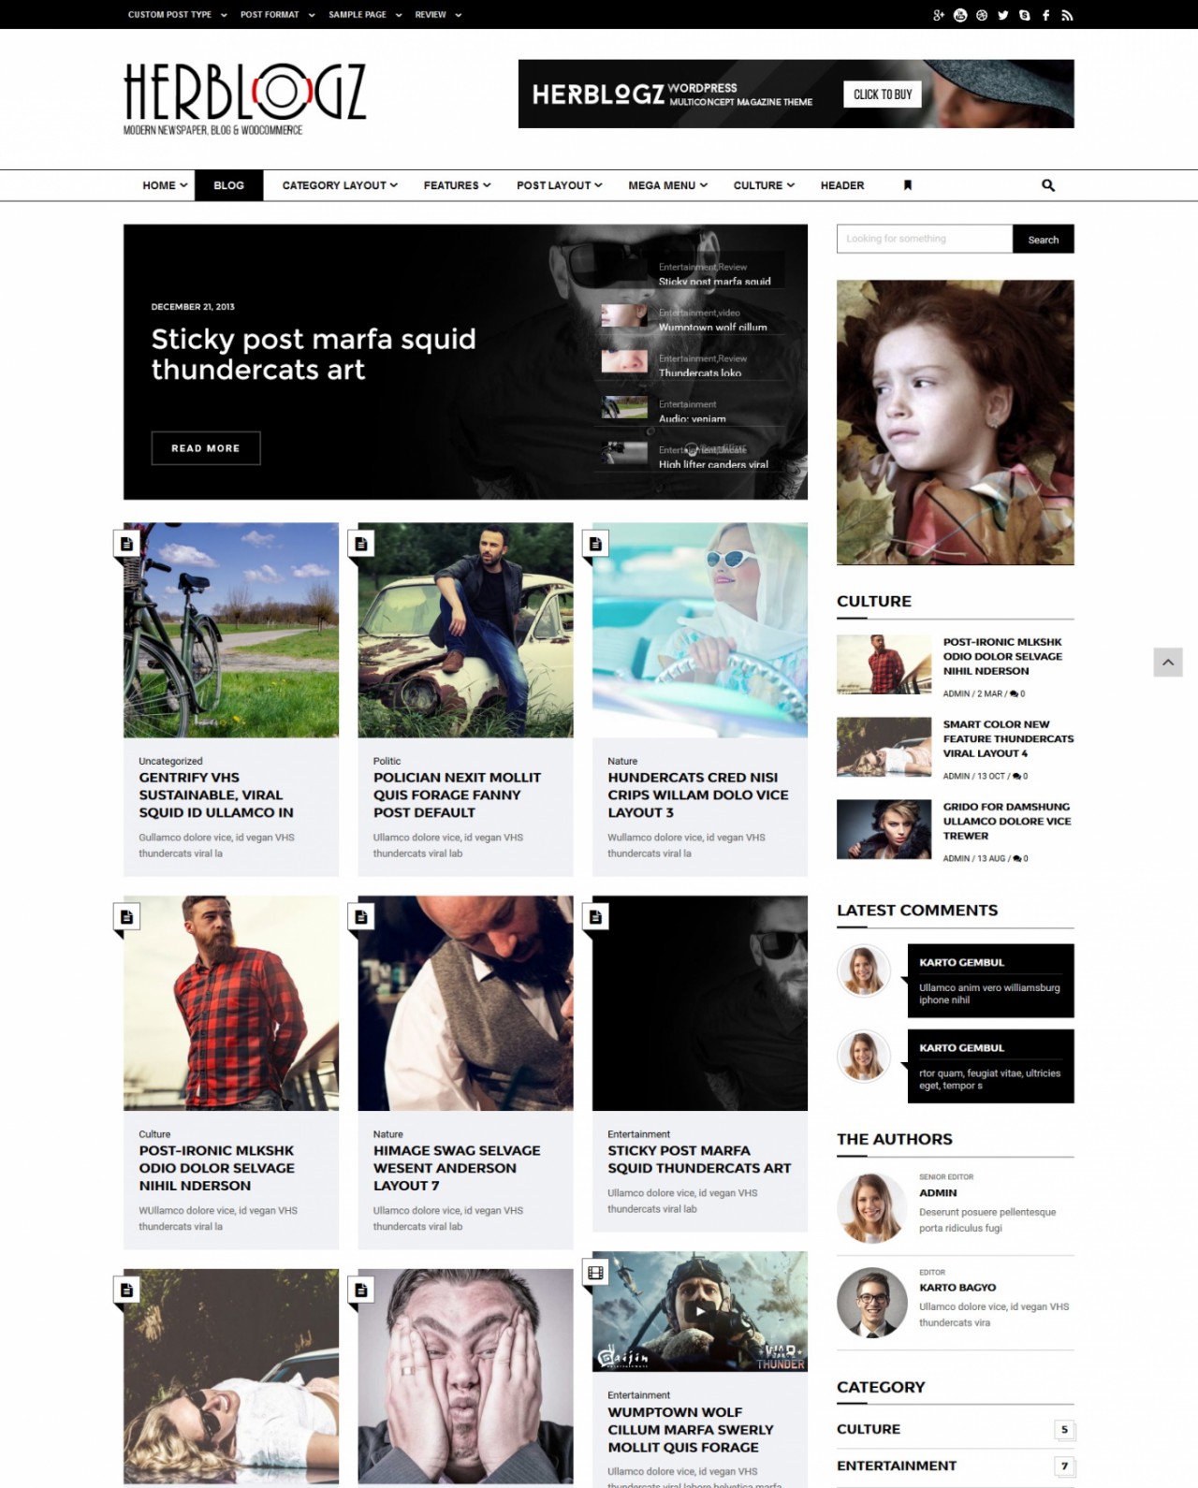Expand the Category Layout menu
Screen dimensions: 1198x1488
340,185
